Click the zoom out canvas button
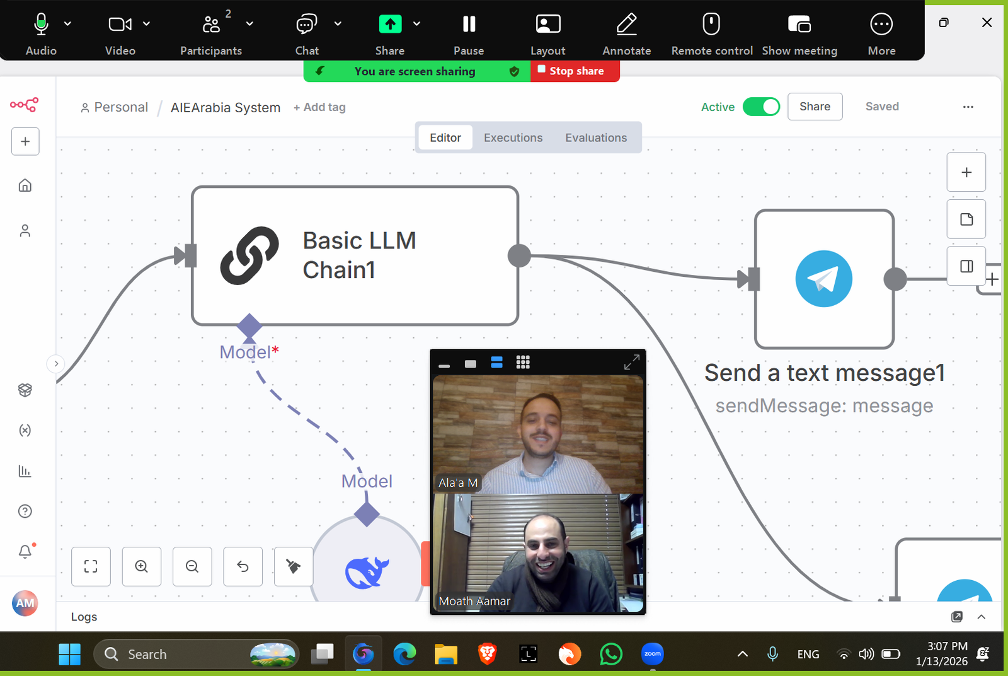 tap(192, 566)
